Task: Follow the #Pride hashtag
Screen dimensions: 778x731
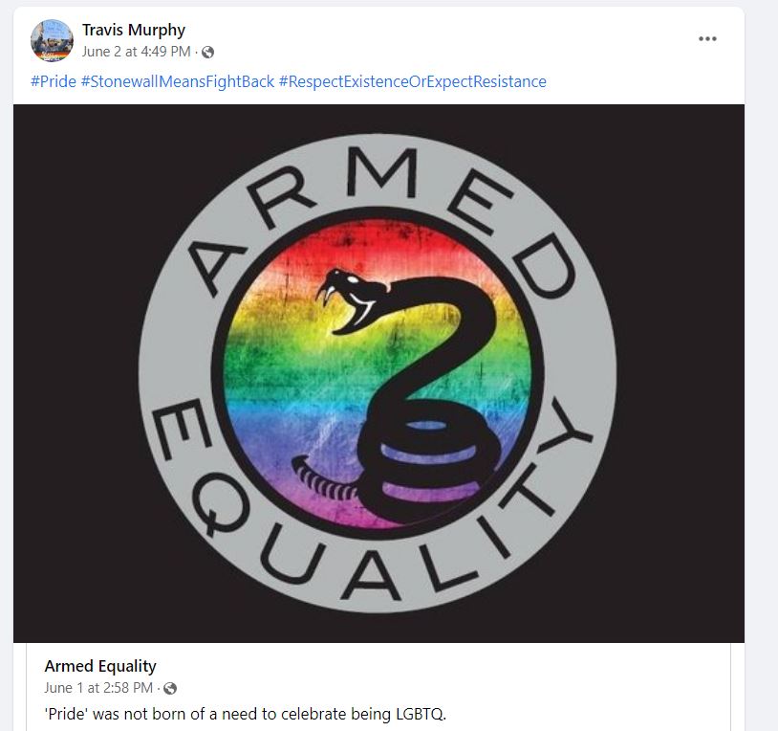Action: point(54,81)
